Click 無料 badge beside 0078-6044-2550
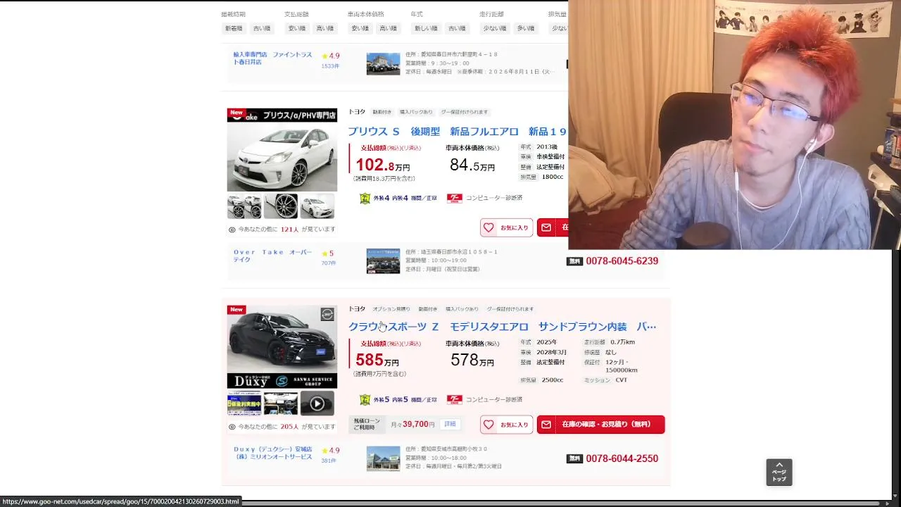 pos(574,458)
